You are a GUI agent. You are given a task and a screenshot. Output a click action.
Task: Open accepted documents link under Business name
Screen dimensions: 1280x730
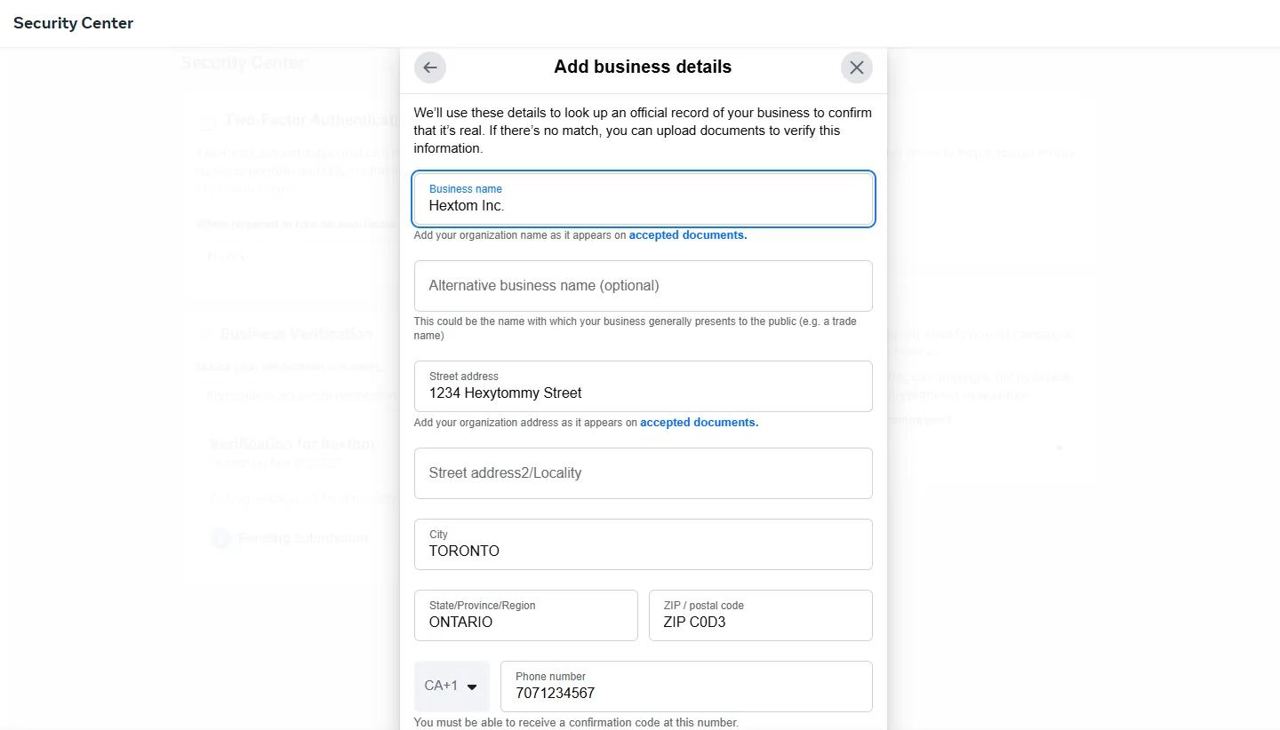click(x=688, y=235)
